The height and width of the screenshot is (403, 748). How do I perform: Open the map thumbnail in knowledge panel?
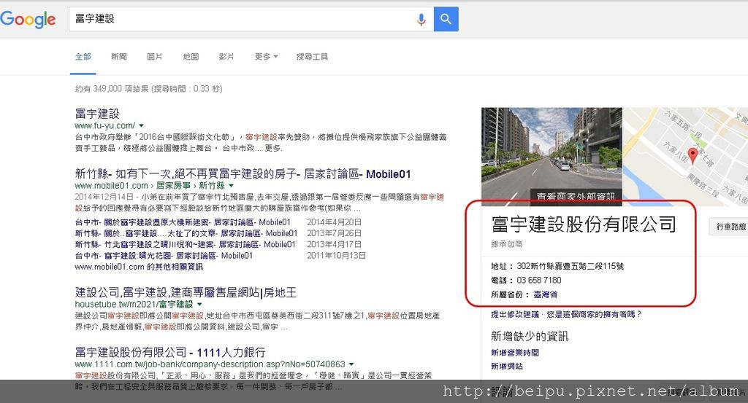[685, 157]
